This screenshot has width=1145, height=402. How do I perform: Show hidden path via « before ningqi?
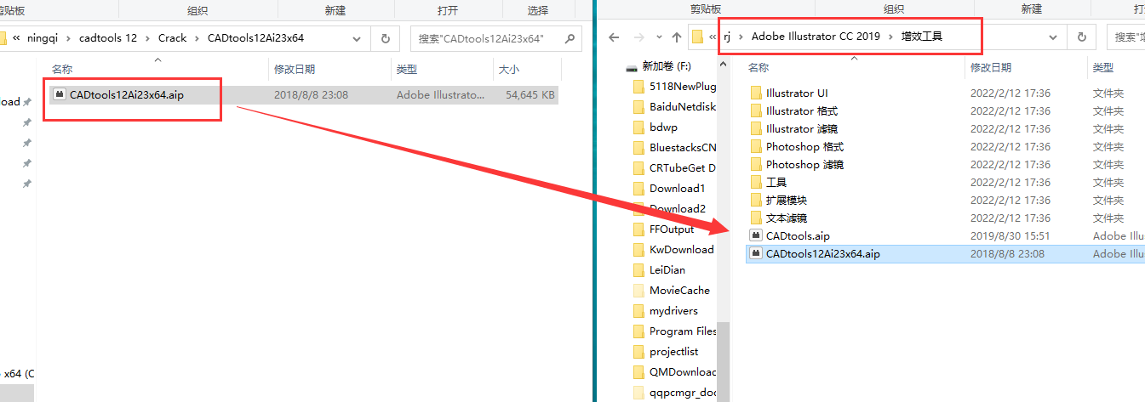[x=16, y=38]
